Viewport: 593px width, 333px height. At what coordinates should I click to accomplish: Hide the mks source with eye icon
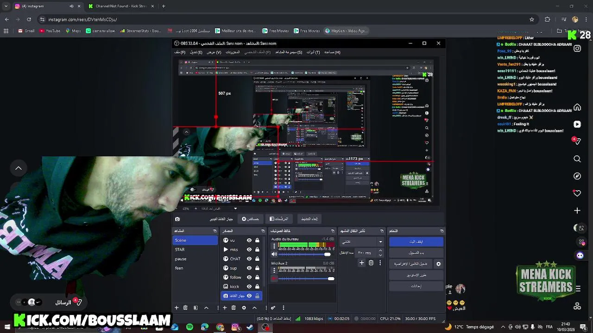[249, 250]
